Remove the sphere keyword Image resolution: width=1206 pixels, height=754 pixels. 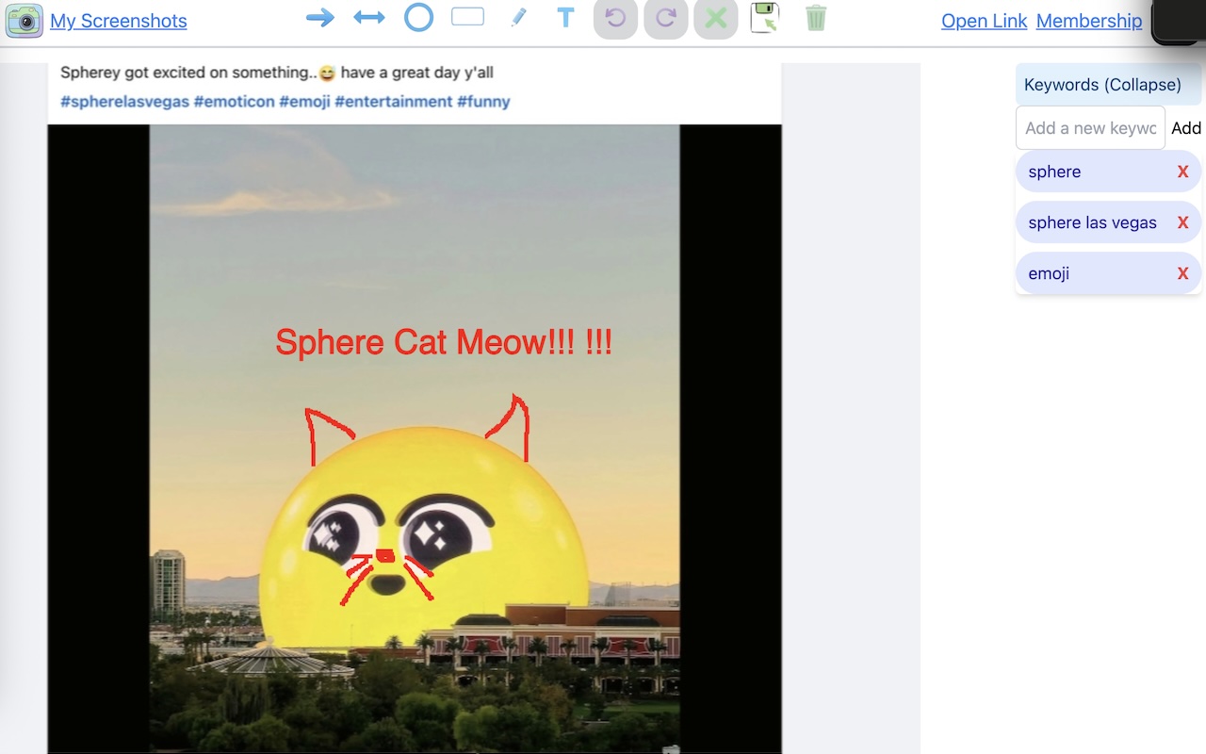(1182, 172)
